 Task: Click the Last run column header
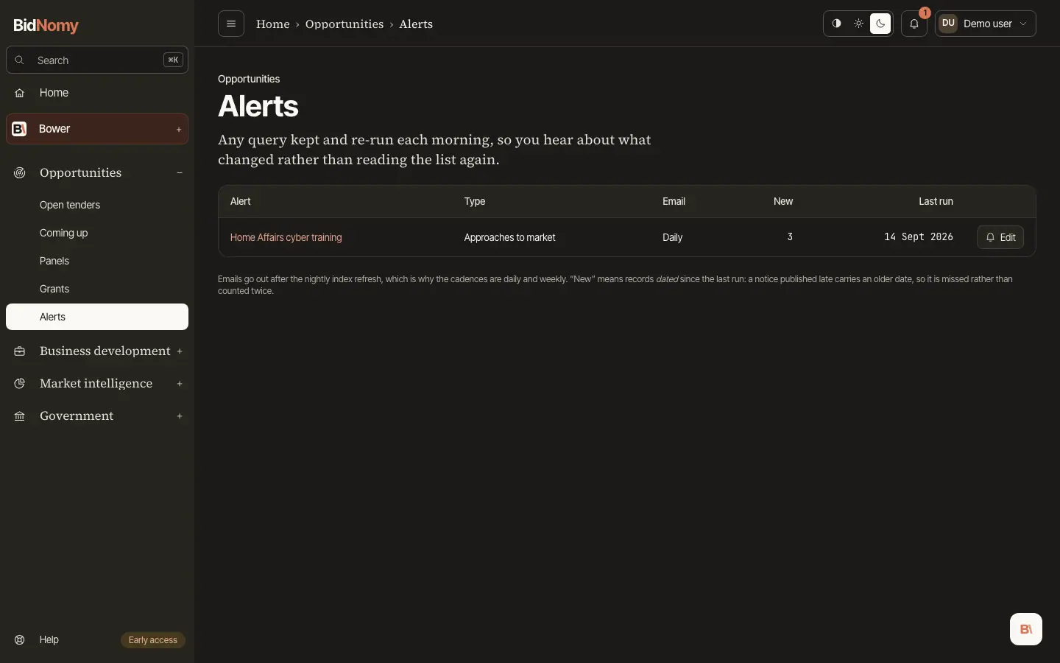pyautogui.click(x=936, y=201)
